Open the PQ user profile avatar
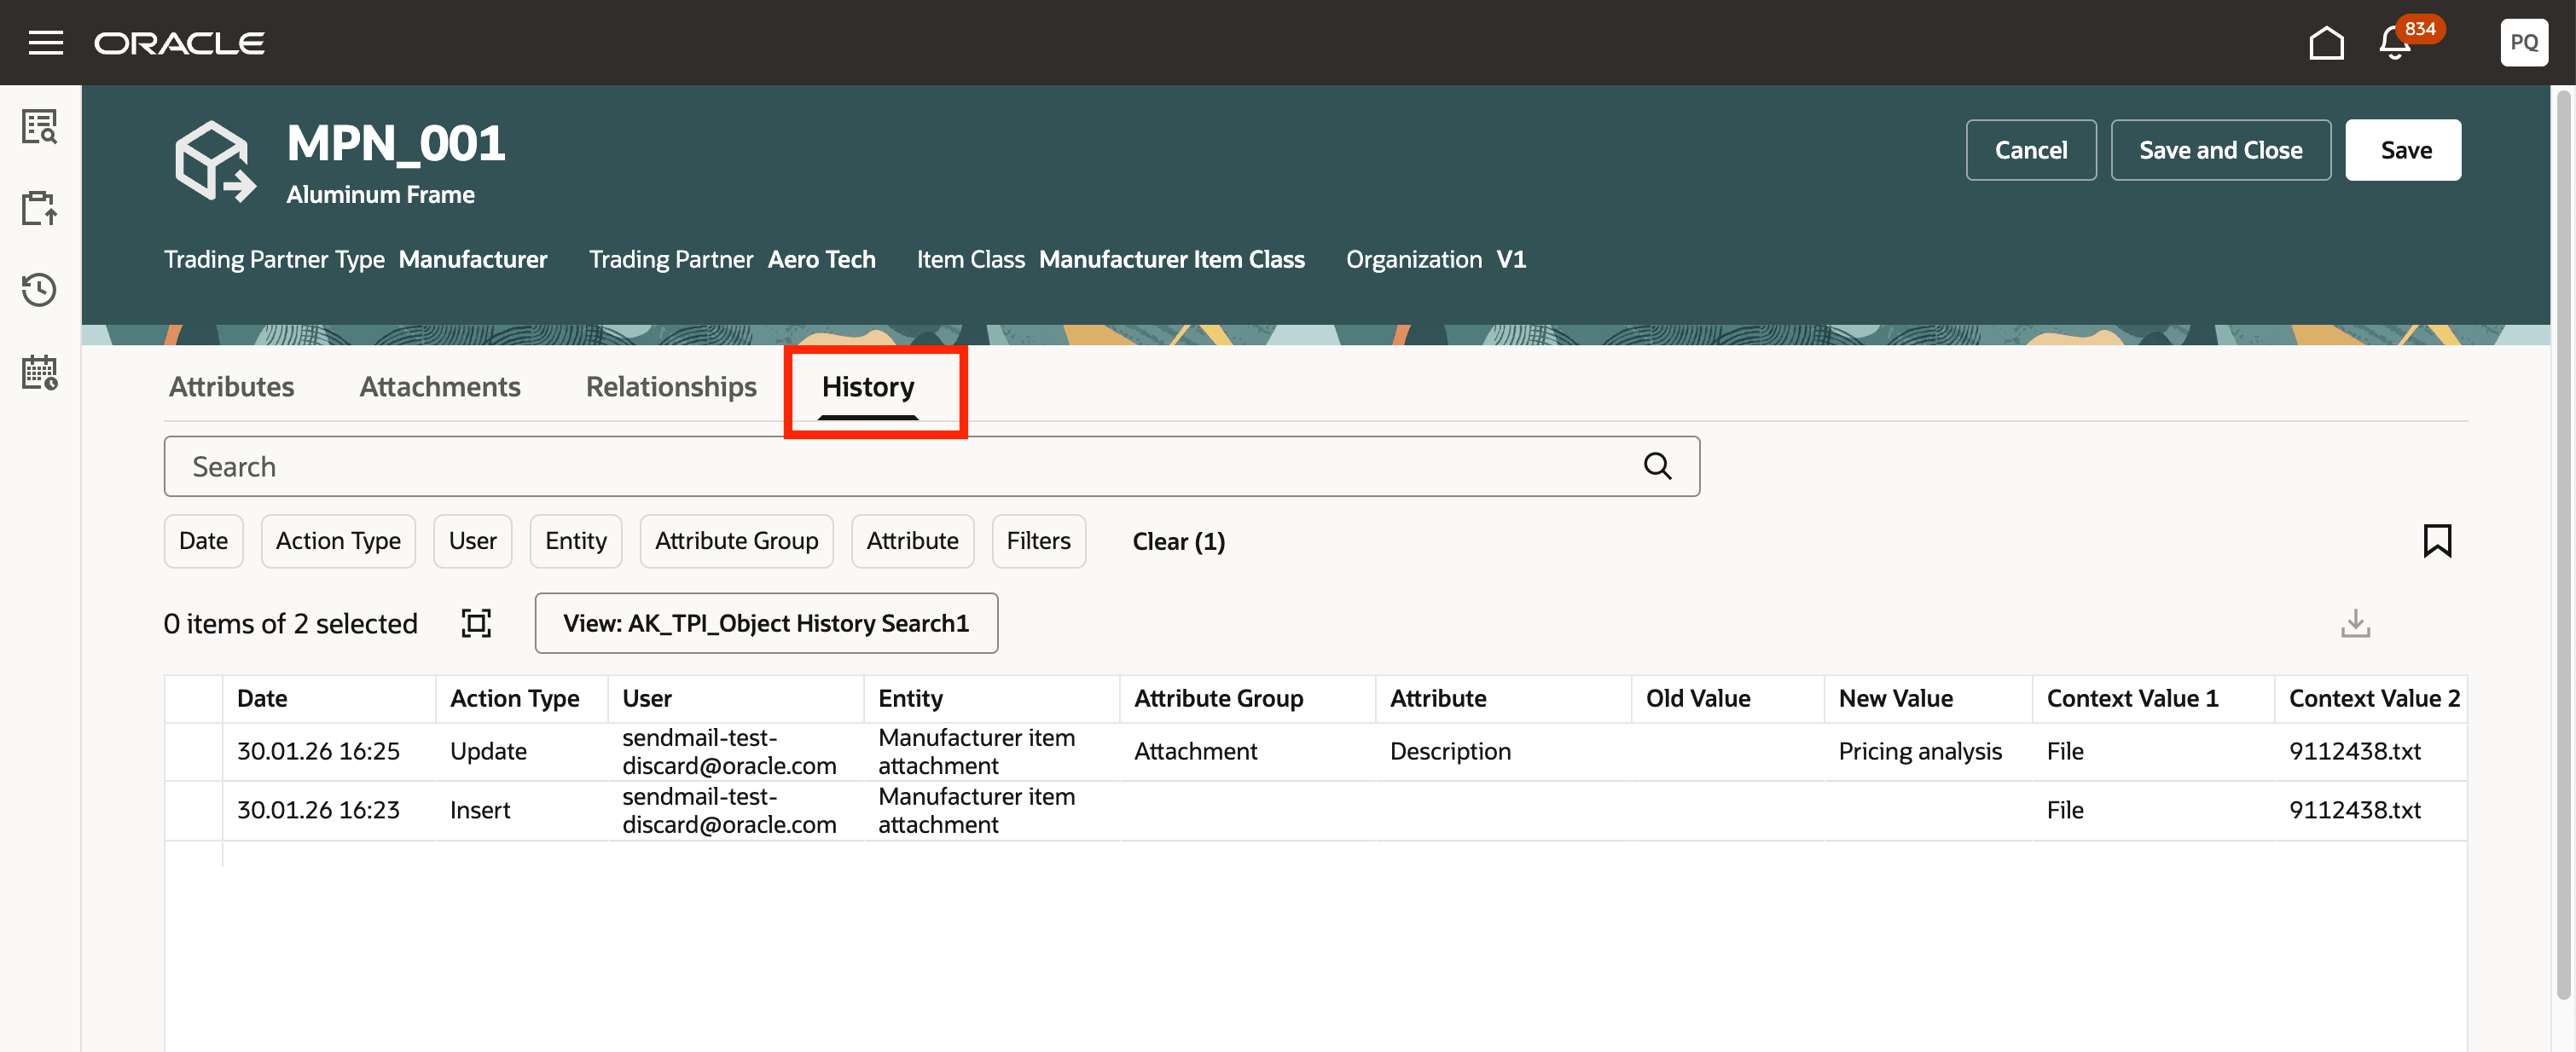 (x=2523, y=42)
